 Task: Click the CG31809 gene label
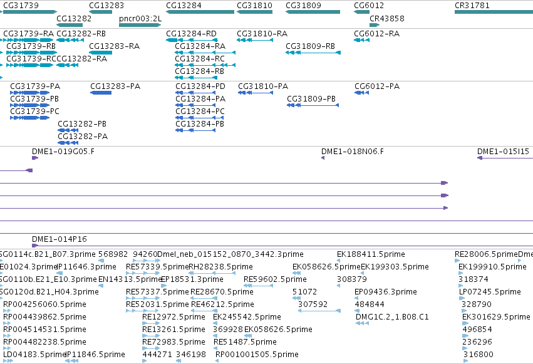[303, 6]
